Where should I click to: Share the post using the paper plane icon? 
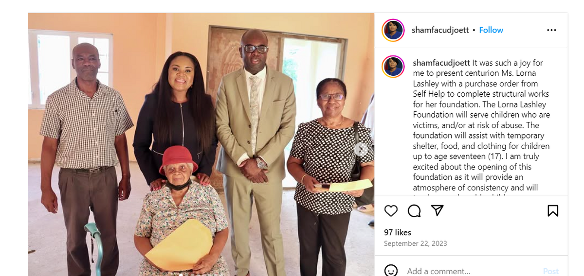(438, 210)
